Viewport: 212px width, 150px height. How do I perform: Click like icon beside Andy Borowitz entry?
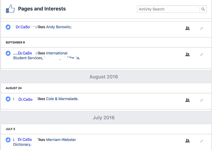click(8, 27)
